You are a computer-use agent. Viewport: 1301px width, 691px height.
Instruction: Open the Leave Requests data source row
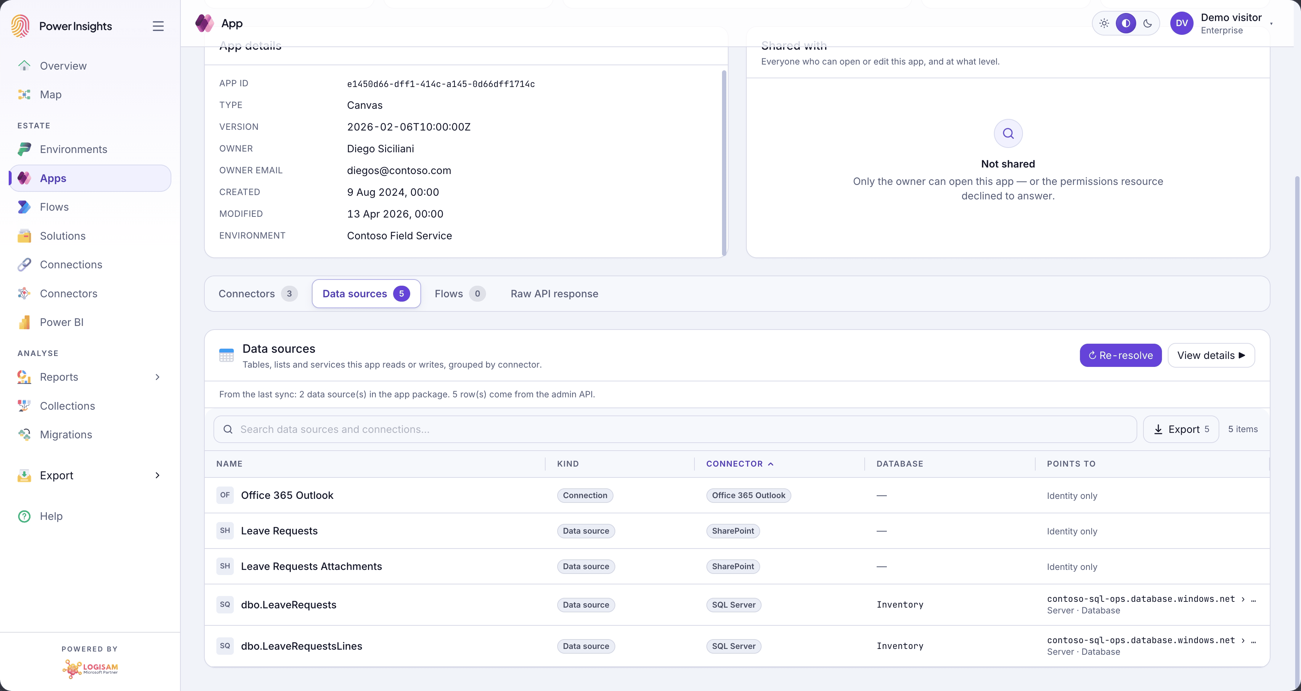click(x=737, y=531)
